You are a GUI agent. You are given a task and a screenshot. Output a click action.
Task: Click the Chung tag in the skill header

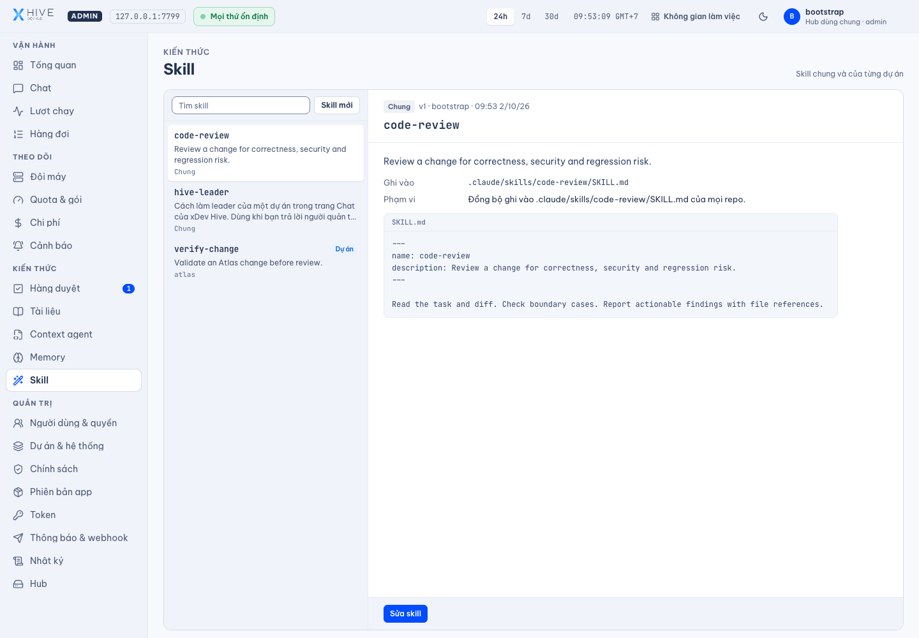399,107
